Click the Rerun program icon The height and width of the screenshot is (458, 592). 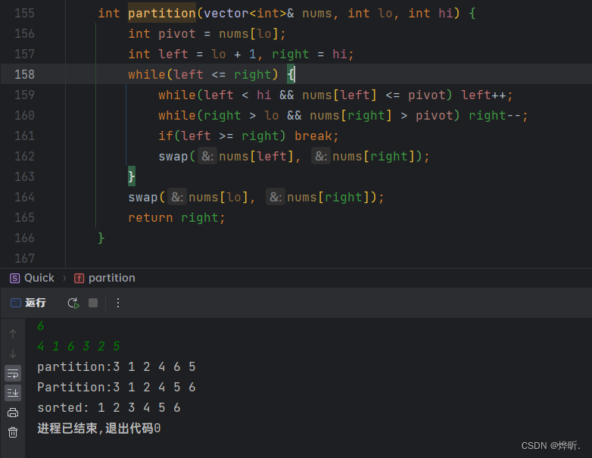click(x=73, y=303)
